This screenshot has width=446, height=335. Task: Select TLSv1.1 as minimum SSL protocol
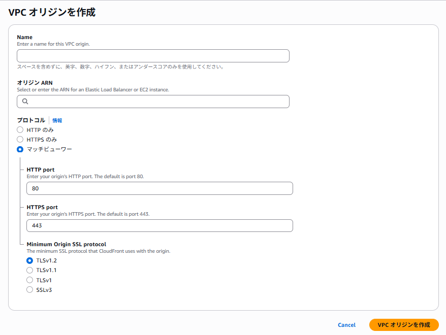coord(29,270)
